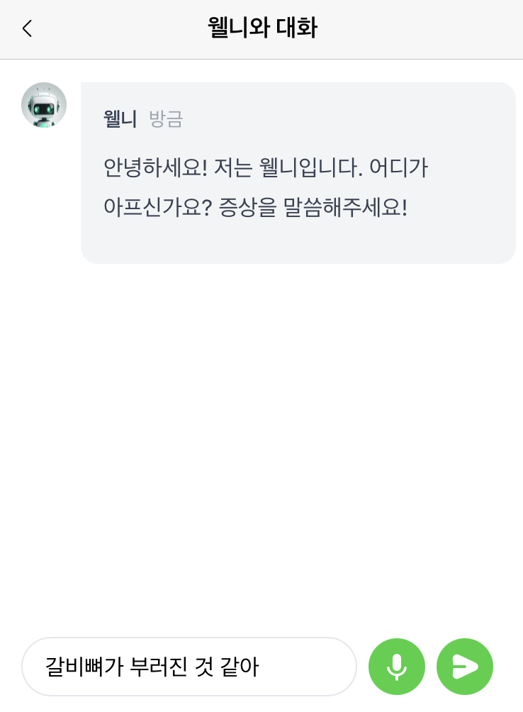Send the message with the green arrow button

pos(465,667)
